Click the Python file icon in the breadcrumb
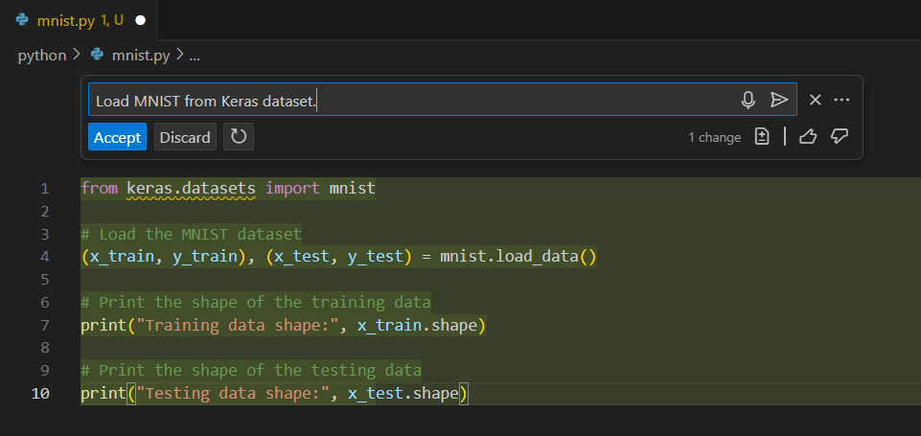Screen dimensions: 921x436 coord(97,56)
